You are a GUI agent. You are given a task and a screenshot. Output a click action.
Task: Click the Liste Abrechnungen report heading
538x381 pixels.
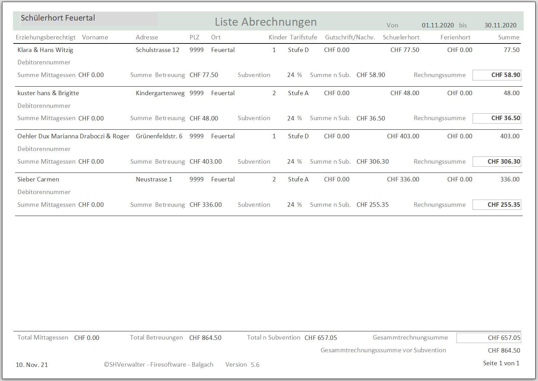coord(266,22)
